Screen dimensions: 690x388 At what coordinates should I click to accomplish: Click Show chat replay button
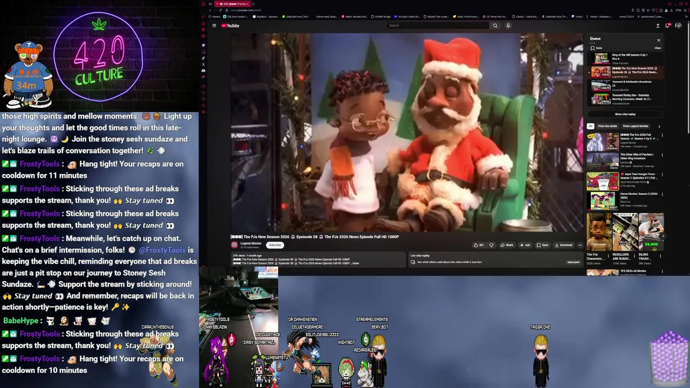click(625, 114)
